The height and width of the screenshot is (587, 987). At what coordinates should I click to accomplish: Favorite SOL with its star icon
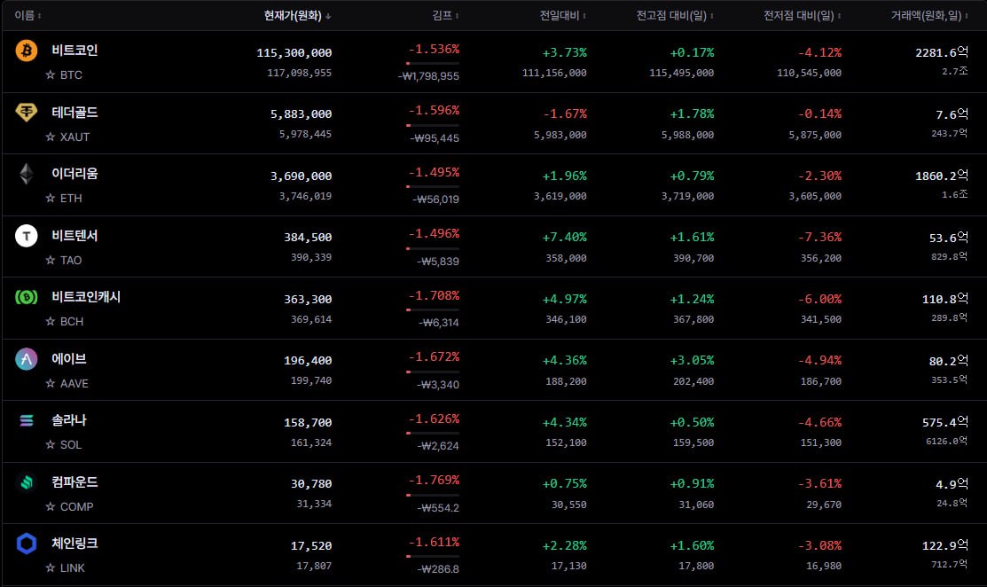coord(51,445)
